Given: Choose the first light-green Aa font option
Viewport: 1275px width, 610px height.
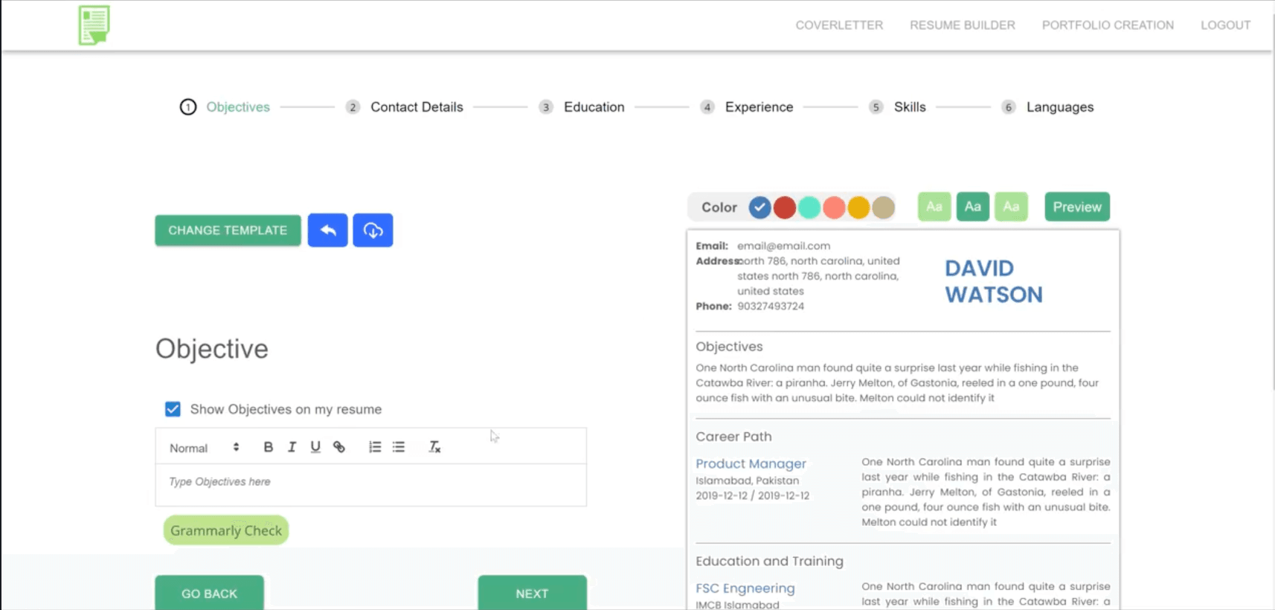Looking at the screenshot, I should [934, 207].
